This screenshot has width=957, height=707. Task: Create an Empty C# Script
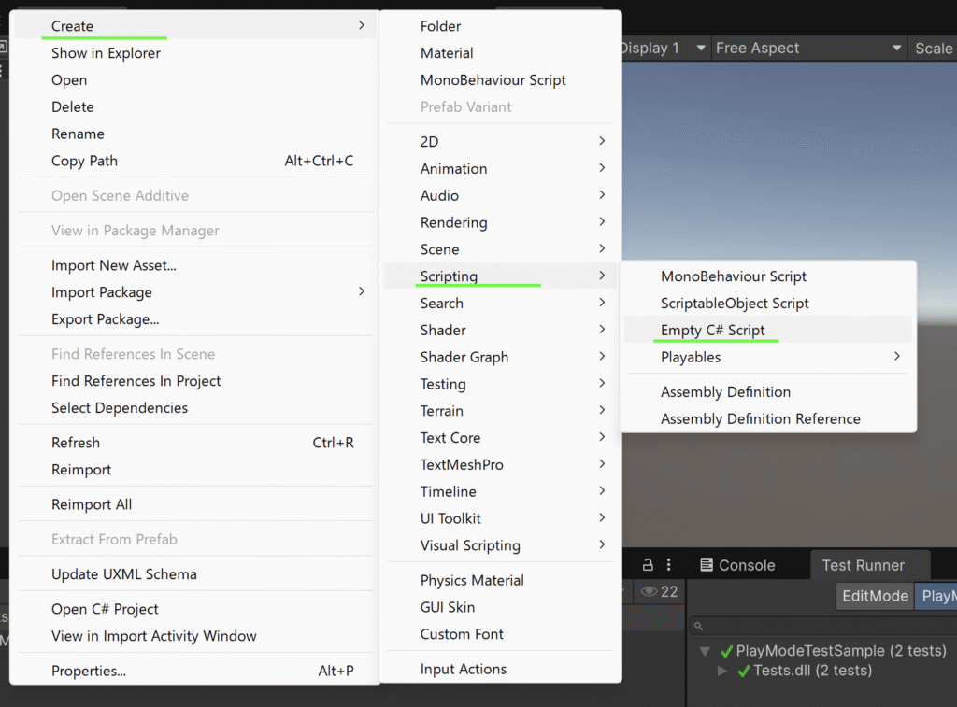pyautogui.click(x=768, y=330)
